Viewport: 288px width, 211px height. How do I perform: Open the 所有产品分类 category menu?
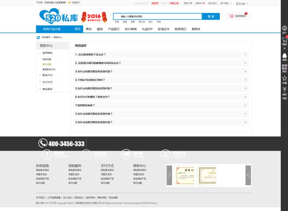[52, 29]
